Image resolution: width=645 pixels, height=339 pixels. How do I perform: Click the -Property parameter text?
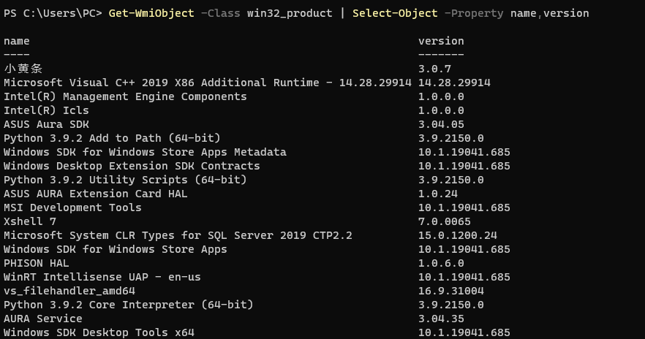(x=474, y=13)
